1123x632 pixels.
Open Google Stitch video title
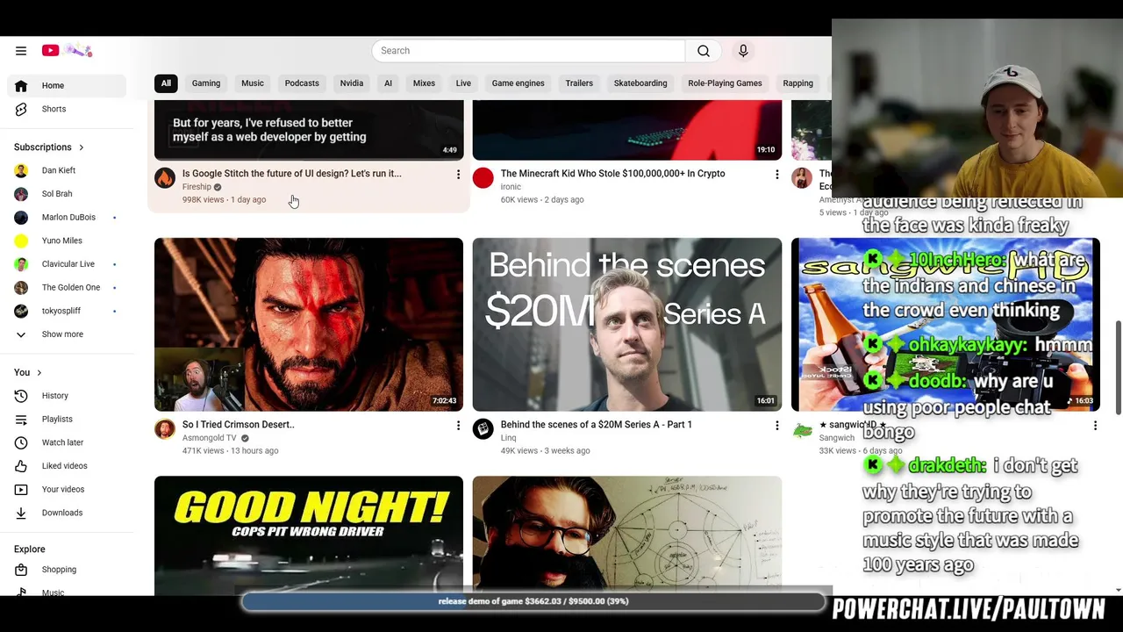tap(291, 174)
